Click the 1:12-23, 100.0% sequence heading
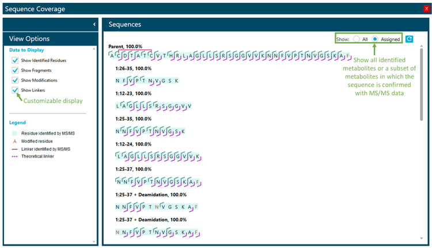This screenshot has width=432, height=248. [133, 93]
